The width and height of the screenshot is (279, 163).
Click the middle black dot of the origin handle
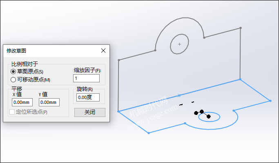point(202,112)
